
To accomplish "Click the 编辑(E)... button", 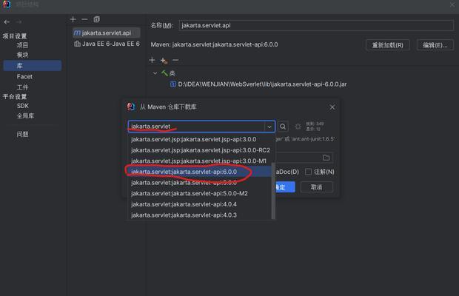I will (435, 45).
